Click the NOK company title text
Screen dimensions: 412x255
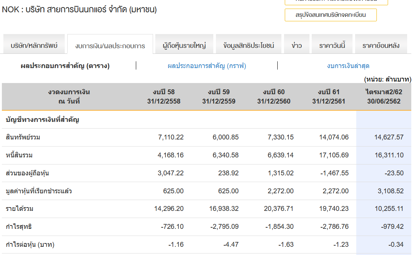[x=79, y=10]
